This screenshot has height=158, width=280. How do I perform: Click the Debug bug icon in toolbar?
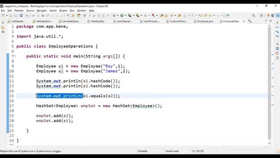pos(114,16)
